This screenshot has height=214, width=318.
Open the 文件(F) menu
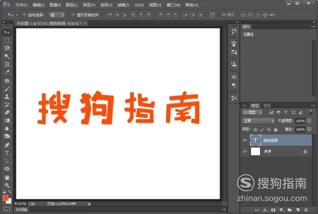22,5
